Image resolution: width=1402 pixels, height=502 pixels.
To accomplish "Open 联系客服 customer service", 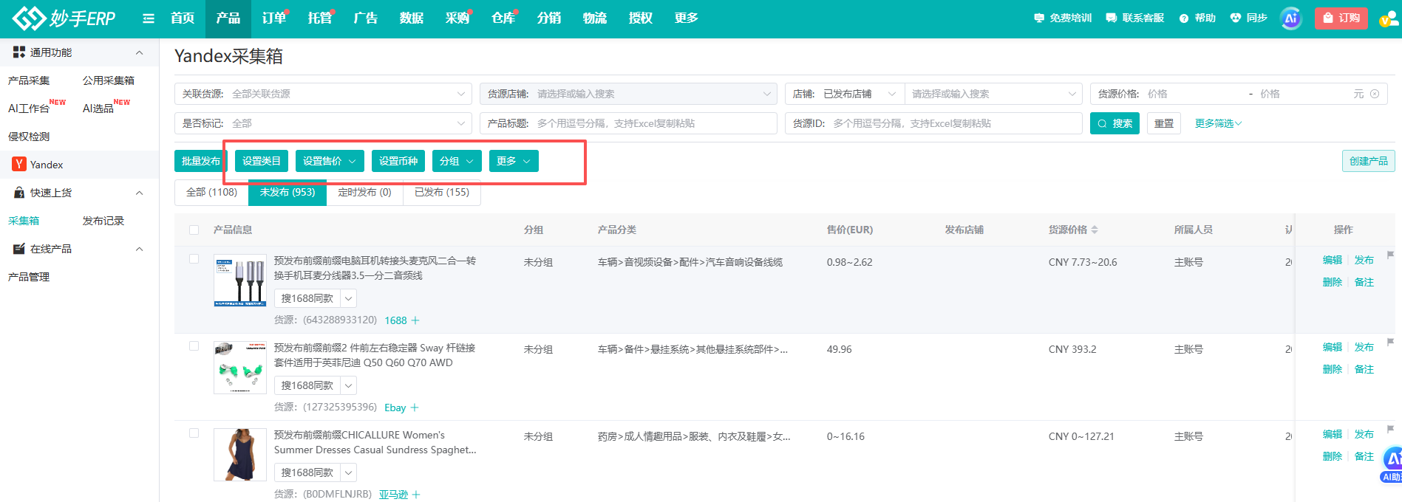I will (1134, 18).
